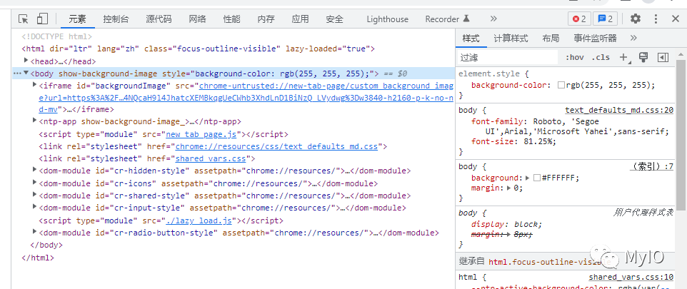
Task: Click the rgb(255, 255, 255) color swatch
Action: tap(561, 86)
